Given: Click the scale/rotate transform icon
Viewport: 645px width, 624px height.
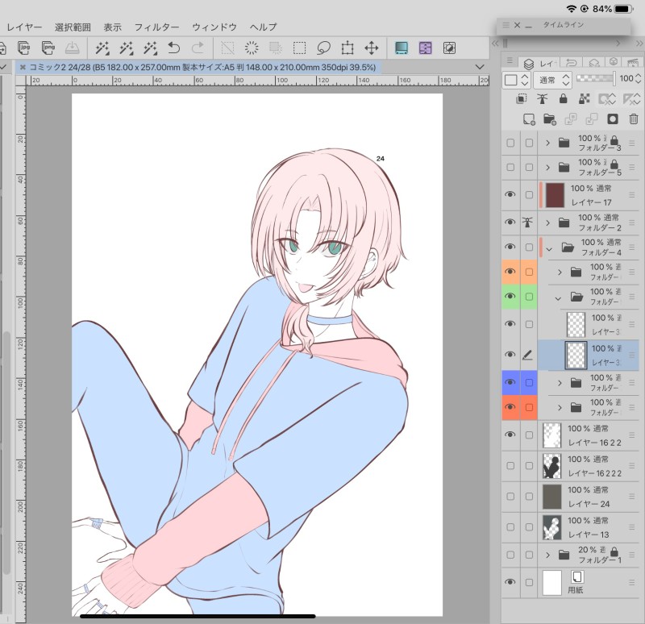Looking at the screenshot, I should [x=347, y=48].
